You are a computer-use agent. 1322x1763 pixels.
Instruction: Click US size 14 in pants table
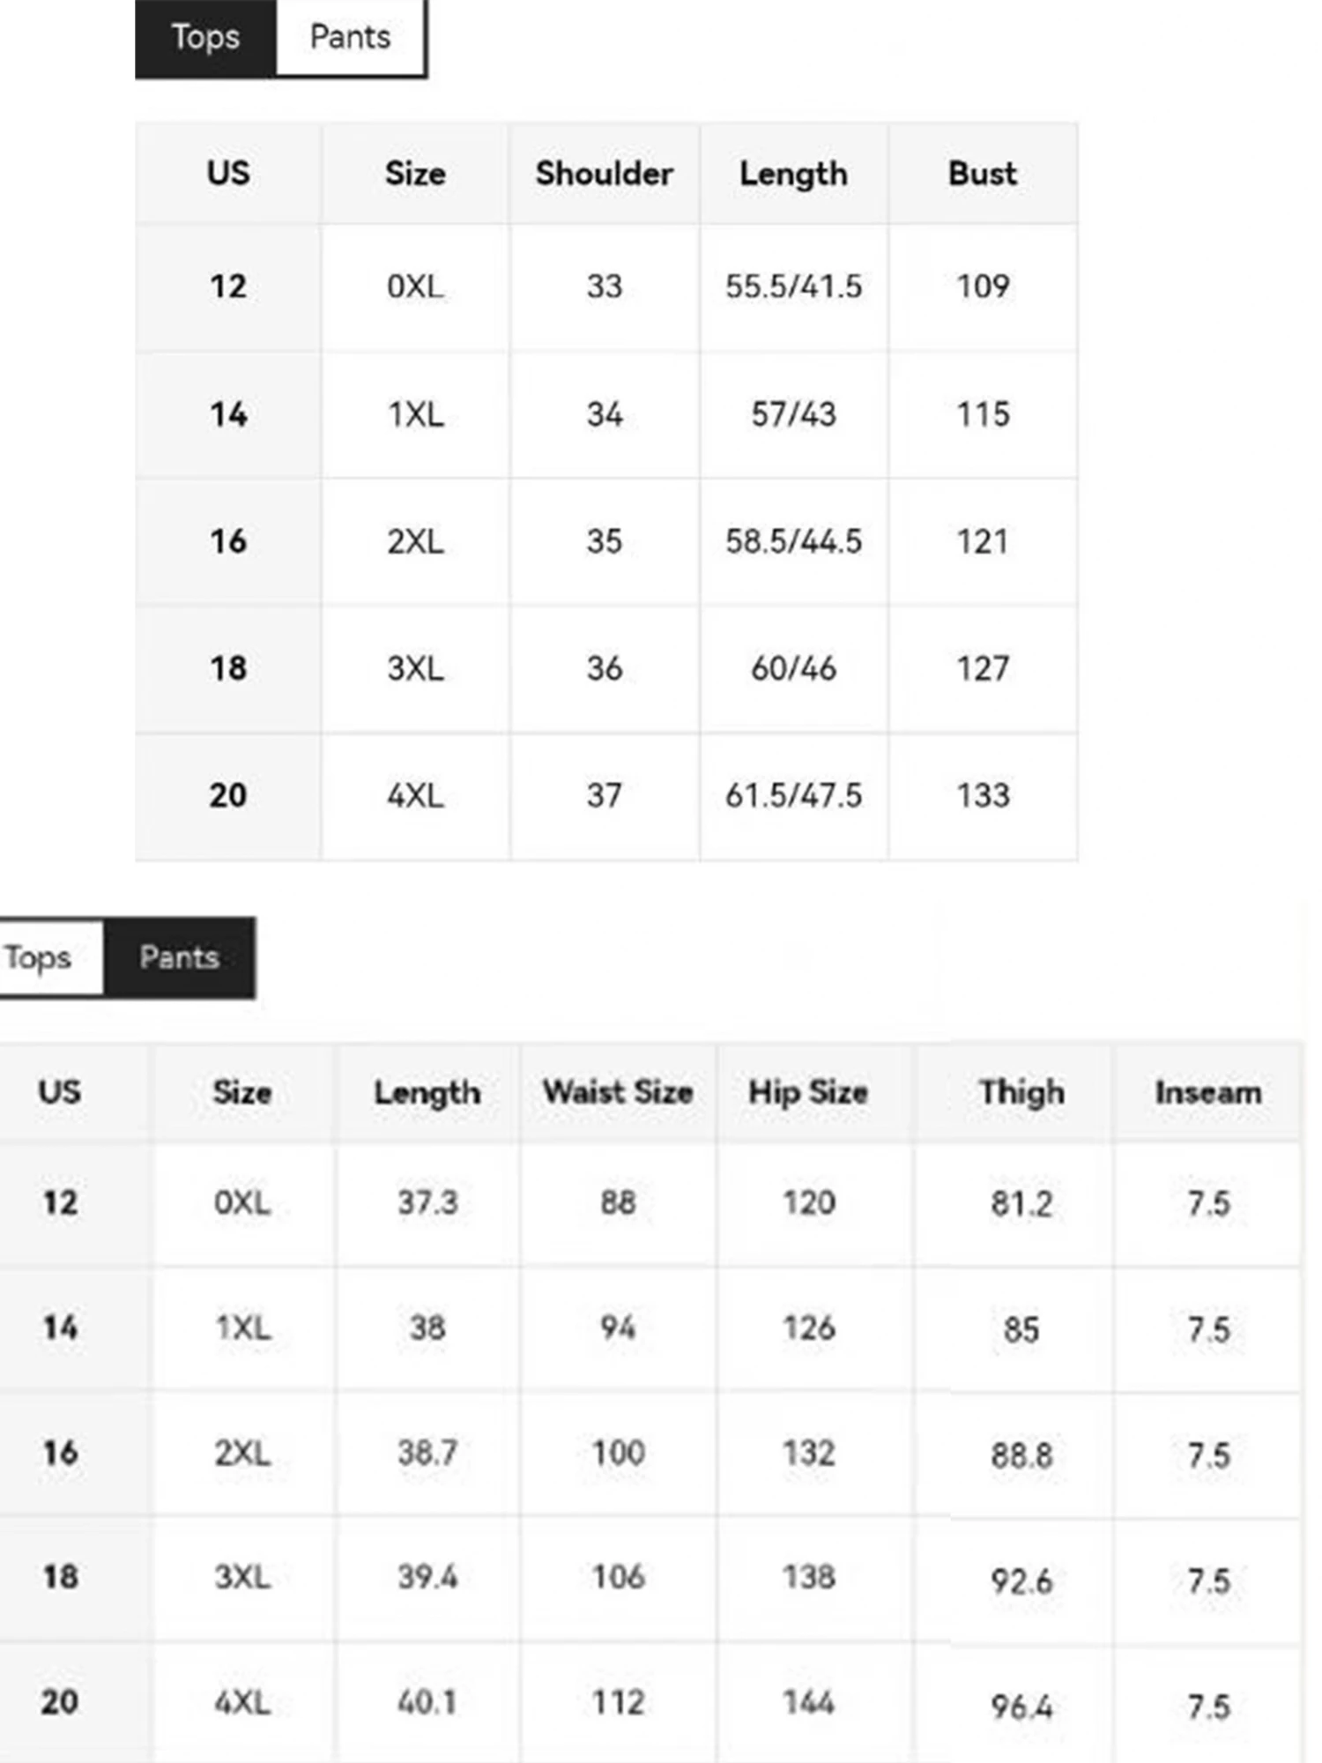click(60, 1328)
